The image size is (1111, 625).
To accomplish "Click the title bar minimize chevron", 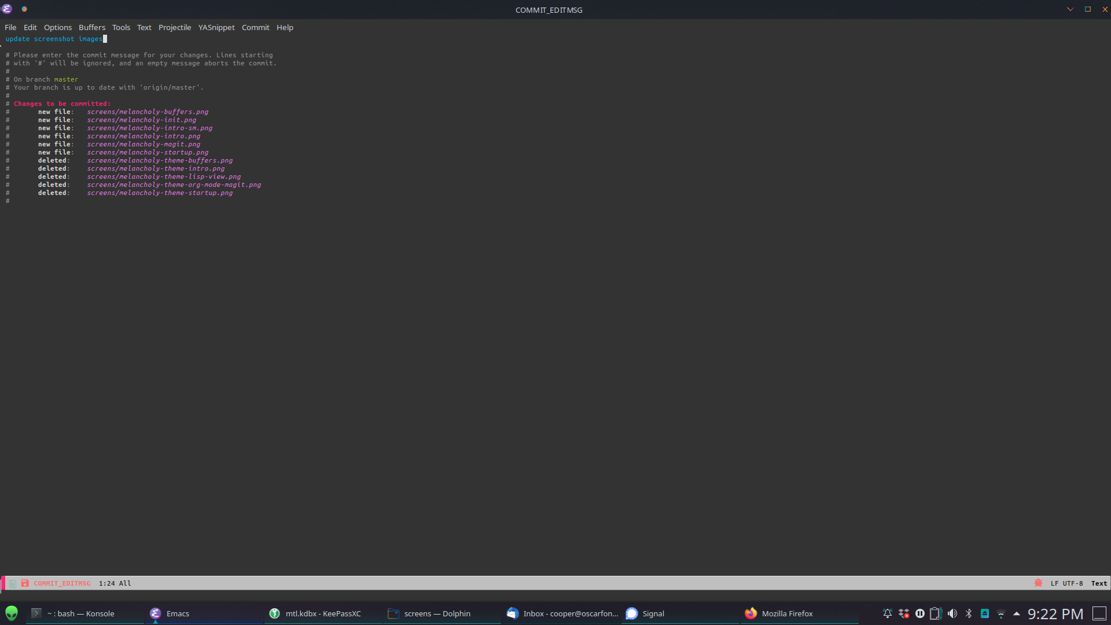I will pos(1070,9).
